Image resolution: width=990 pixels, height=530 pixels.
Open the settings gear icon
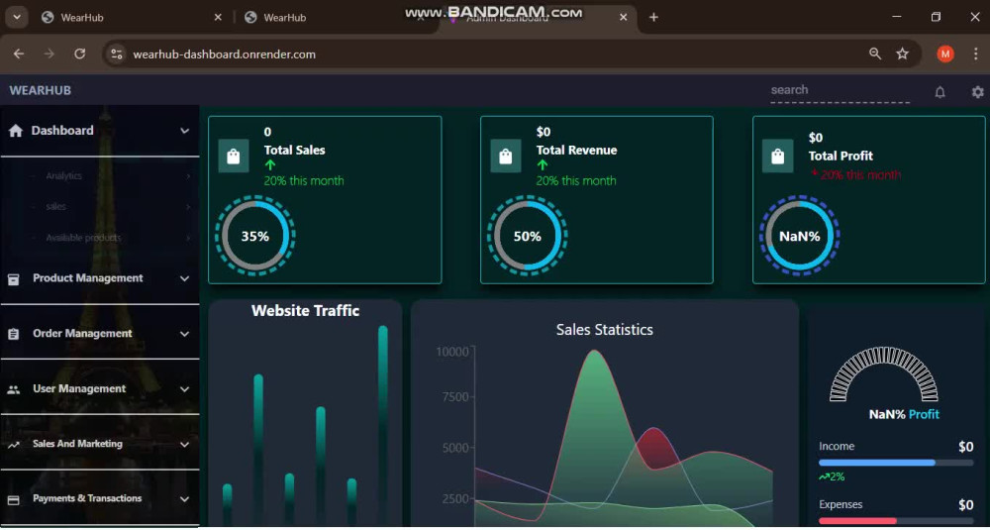click(977, 92)
